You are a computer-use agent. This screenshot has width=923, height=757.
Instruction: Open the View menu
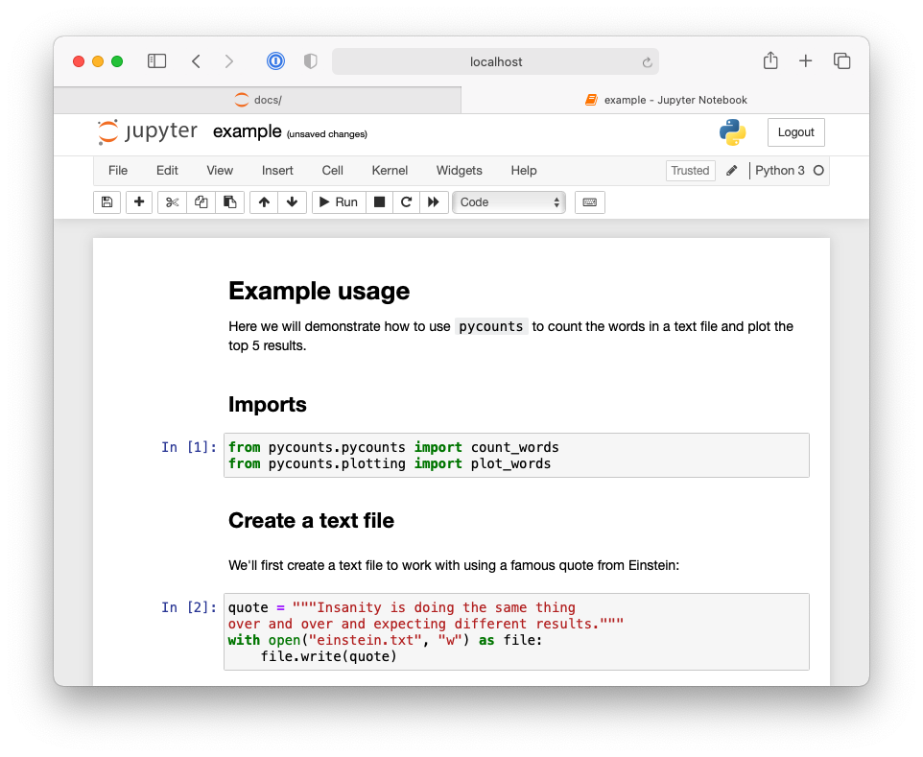tap(220, 171)
